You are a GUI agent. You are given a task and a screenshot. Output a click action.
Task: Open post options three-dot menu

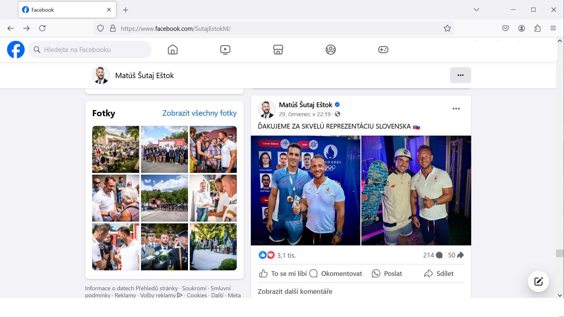pyautogui.click(x=456, y=109)
